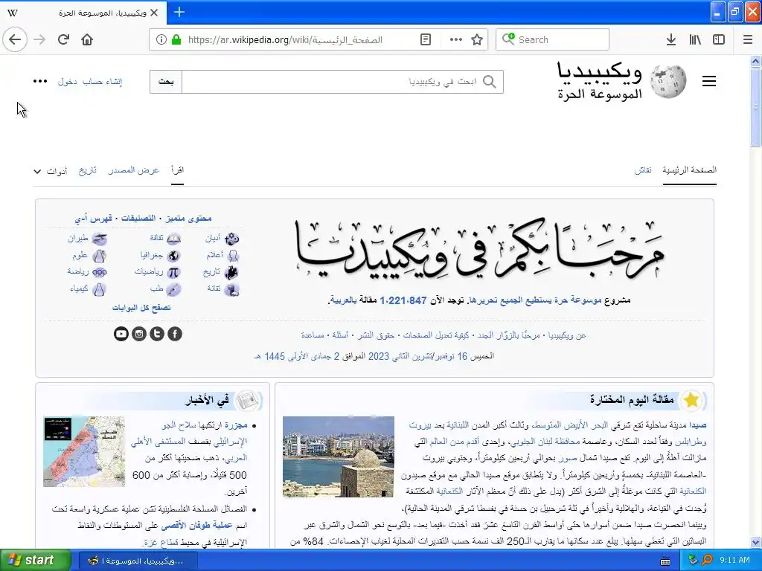
Task: Open the مساعدة help link
Action: coord(313,335)
